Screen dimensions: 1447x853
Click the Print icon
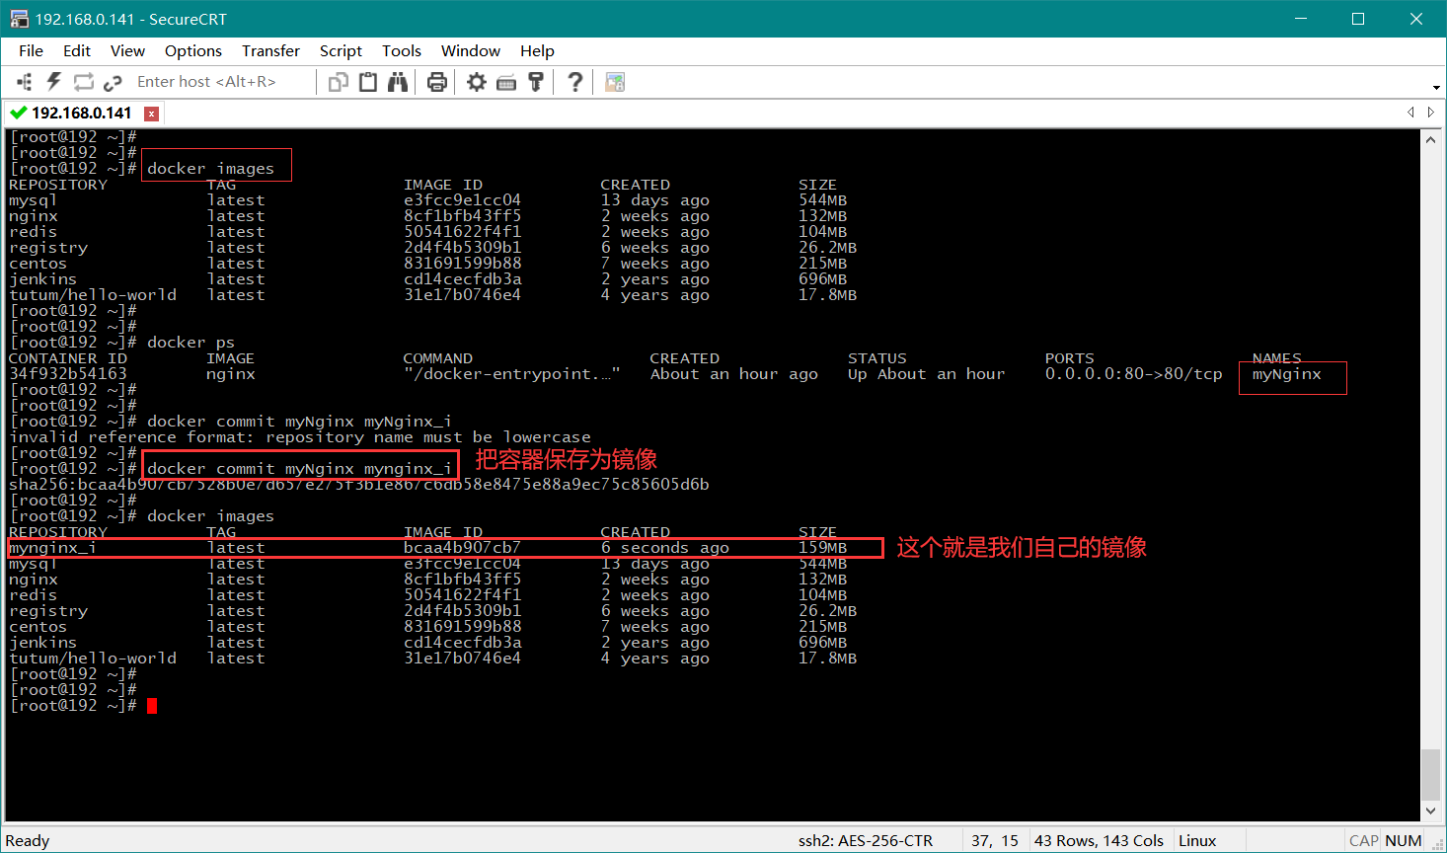(x=437, y=82)
